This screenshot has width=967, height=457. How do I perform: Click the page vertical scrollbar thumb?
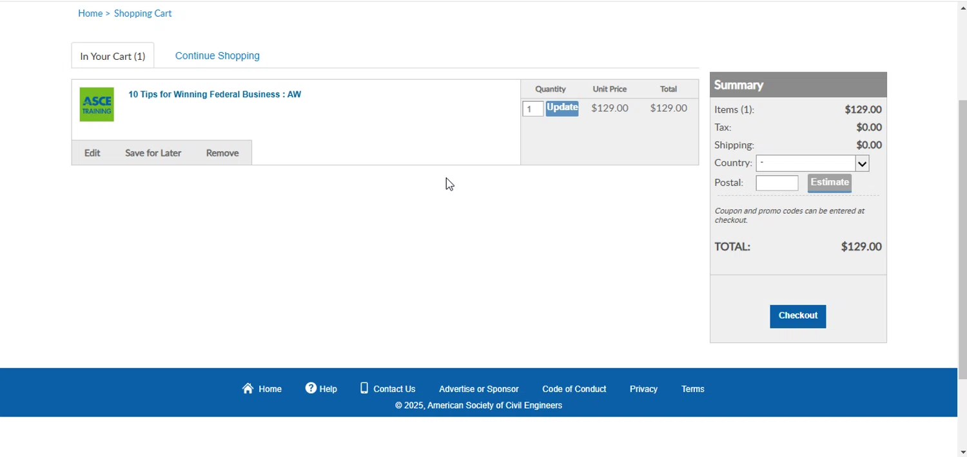tap(962, 239)
